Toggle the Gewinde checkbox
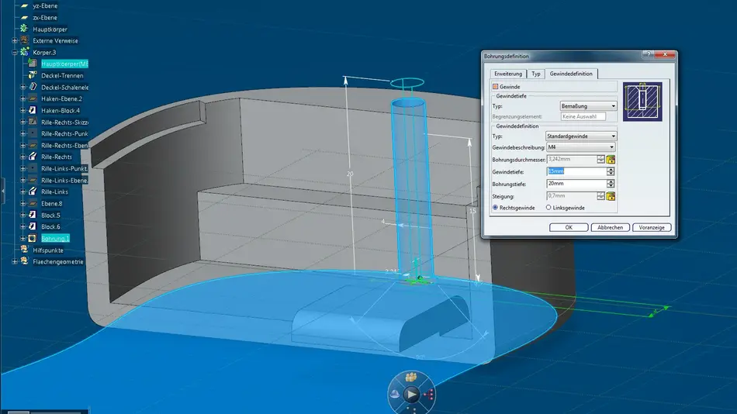737x414 pixels. point(495,87)
